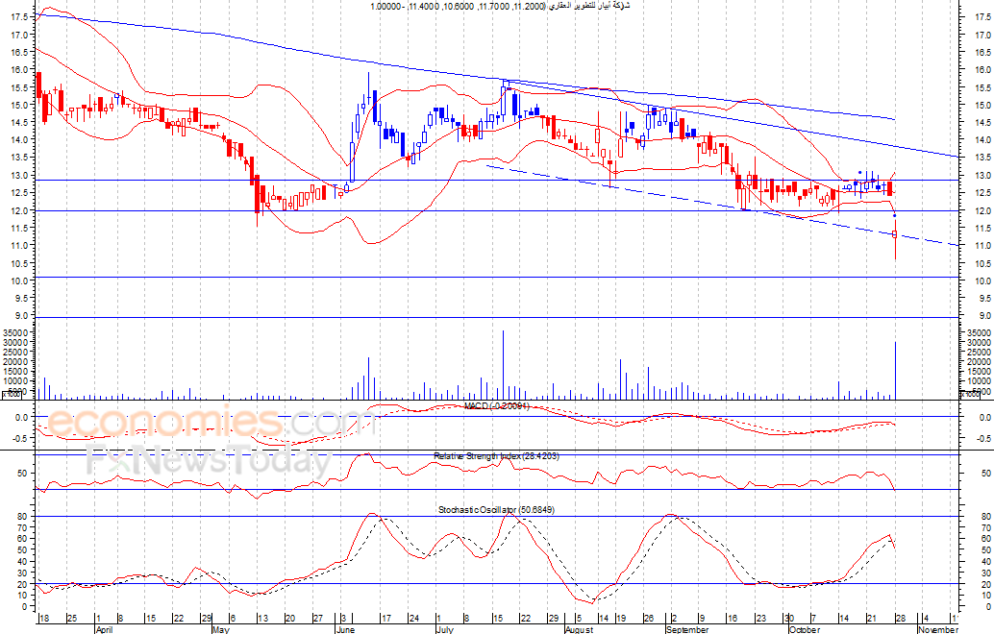Click the Arabic stock title with OHLC values
Viewport: 994px width, 634px height.
click(500, 6)
